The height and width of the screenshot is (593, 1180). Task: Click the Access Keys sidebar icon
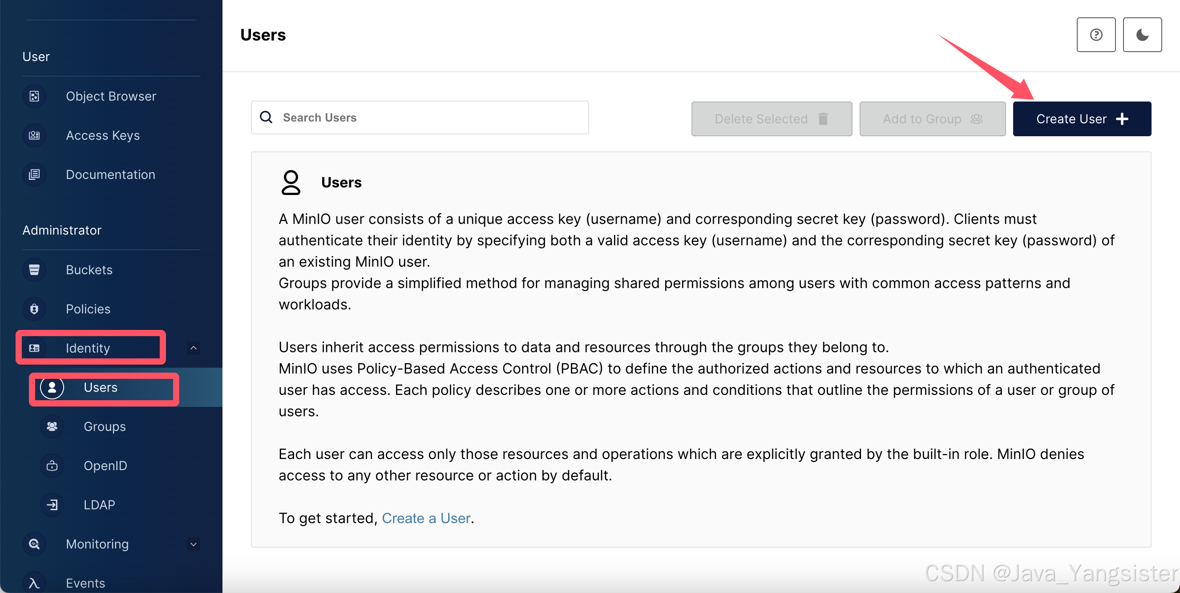[x=34, y=135]
